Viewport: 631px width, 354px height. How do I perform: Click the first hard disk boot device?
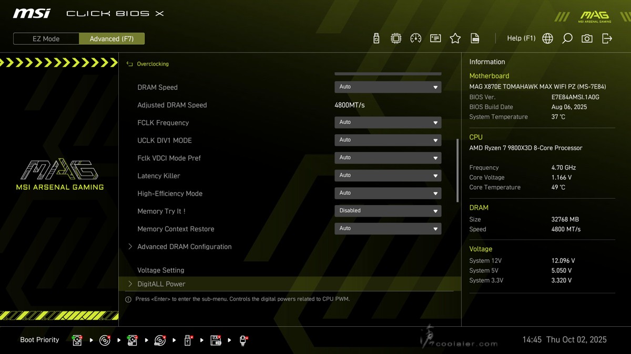77,340
